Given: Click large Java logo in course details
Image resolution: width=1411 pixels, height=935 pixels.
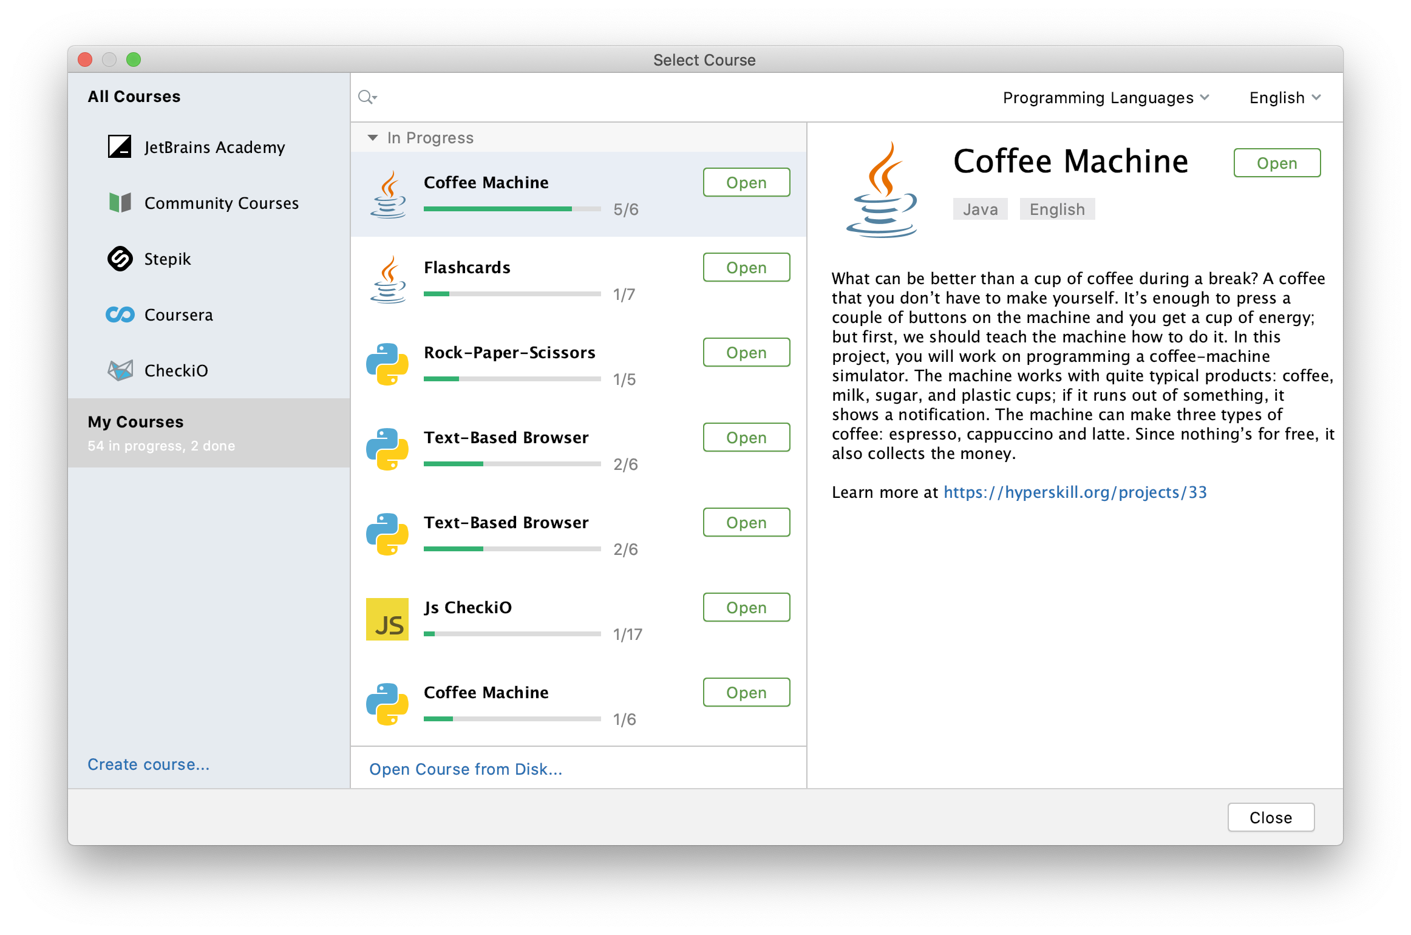Looking at the screenshot, I should (x=882, y=189).
